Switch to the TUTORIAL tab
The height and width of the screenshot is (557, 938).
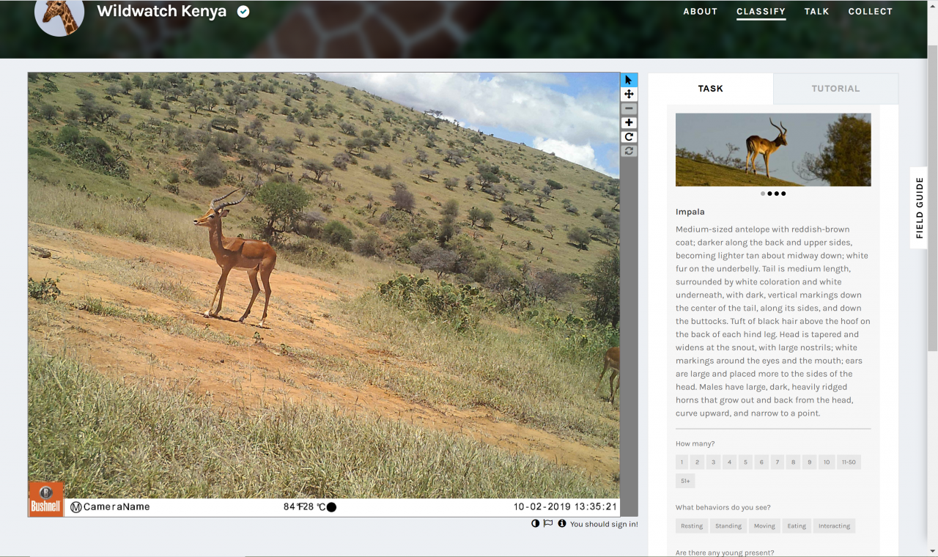[x=835, y=89]
